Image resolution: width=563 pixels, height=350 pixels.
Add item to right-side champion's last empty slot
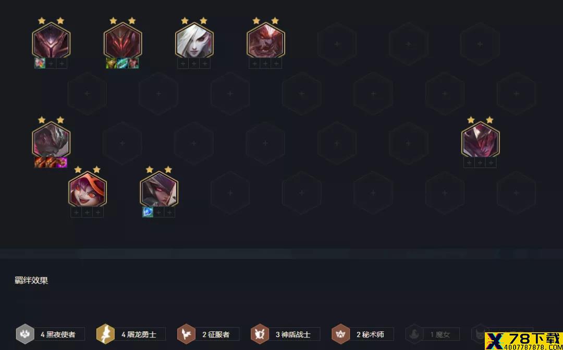(x=491, y=163)
